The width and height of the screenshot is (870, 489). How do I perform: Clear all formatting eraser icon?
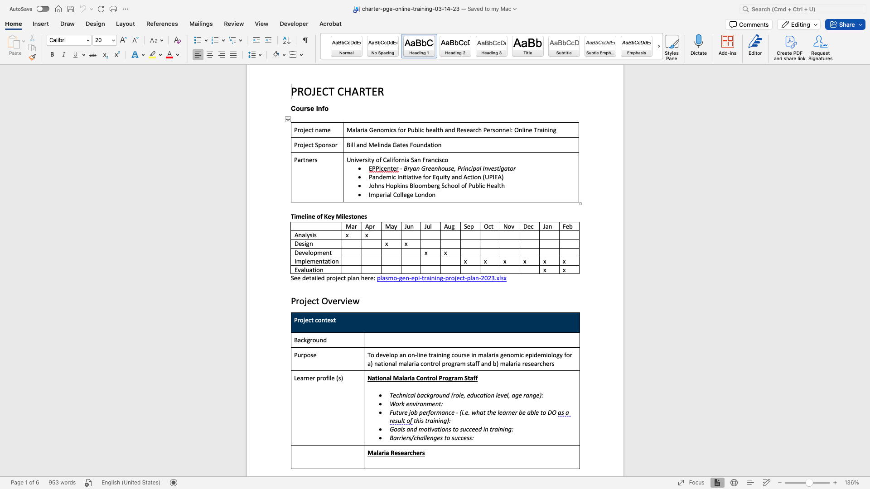coord(177,40)
